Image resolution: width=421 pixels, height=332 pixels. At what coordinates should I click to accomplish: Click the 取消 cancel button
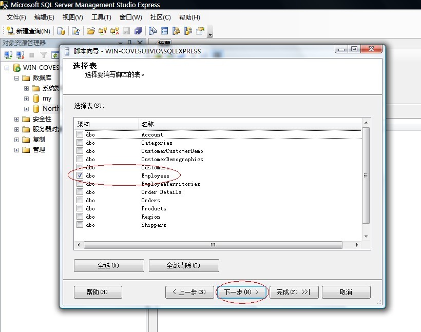point(346,292)
